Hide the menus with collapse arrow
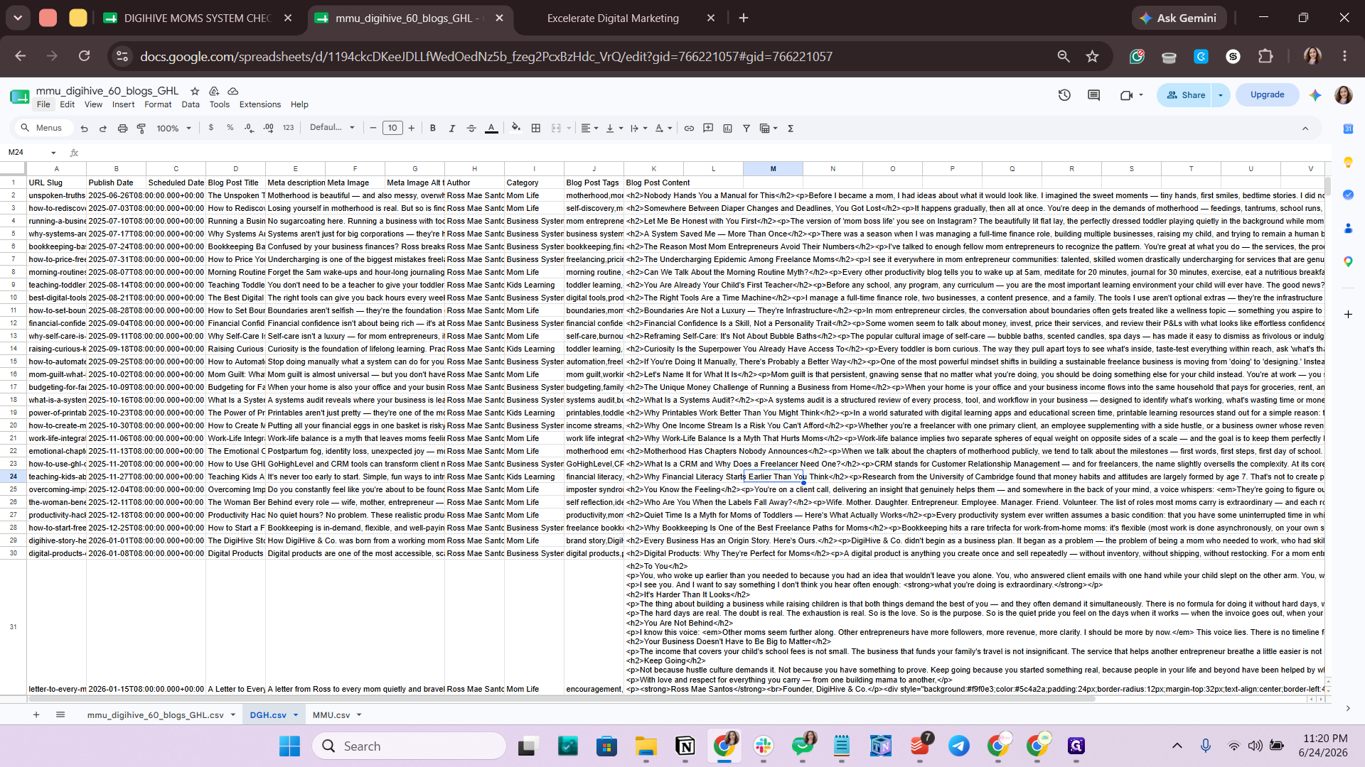 click(x=1305, y=129)
